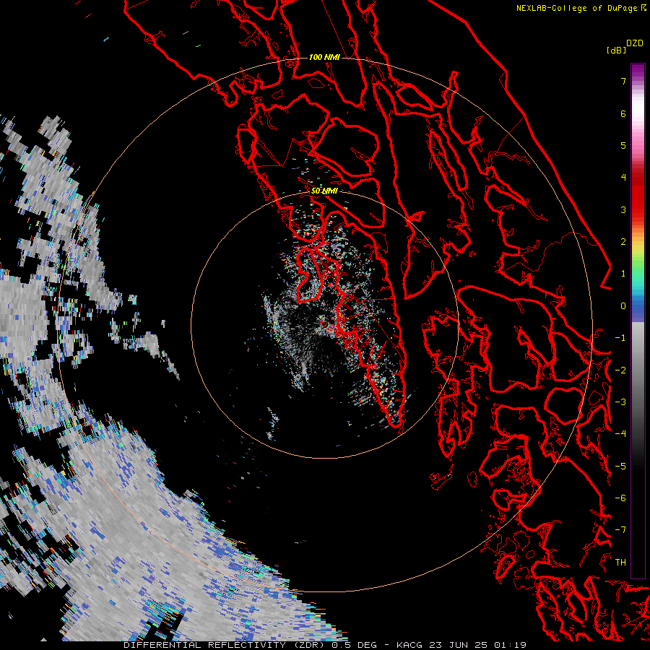
Task: Click the 2 dB color scale tick
Action: 623,242
